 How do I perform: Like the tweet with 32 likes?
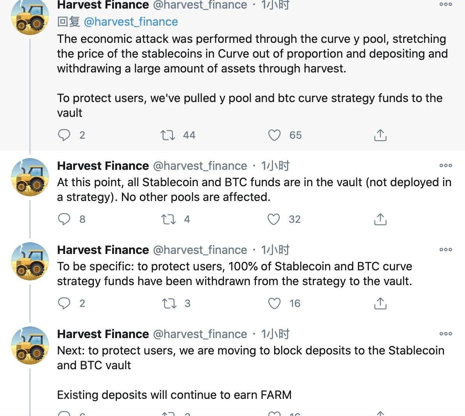pyautogui.click(x=274, y=219)
